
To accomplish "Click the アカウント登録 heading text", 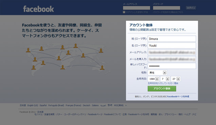I will click(141, 25).
